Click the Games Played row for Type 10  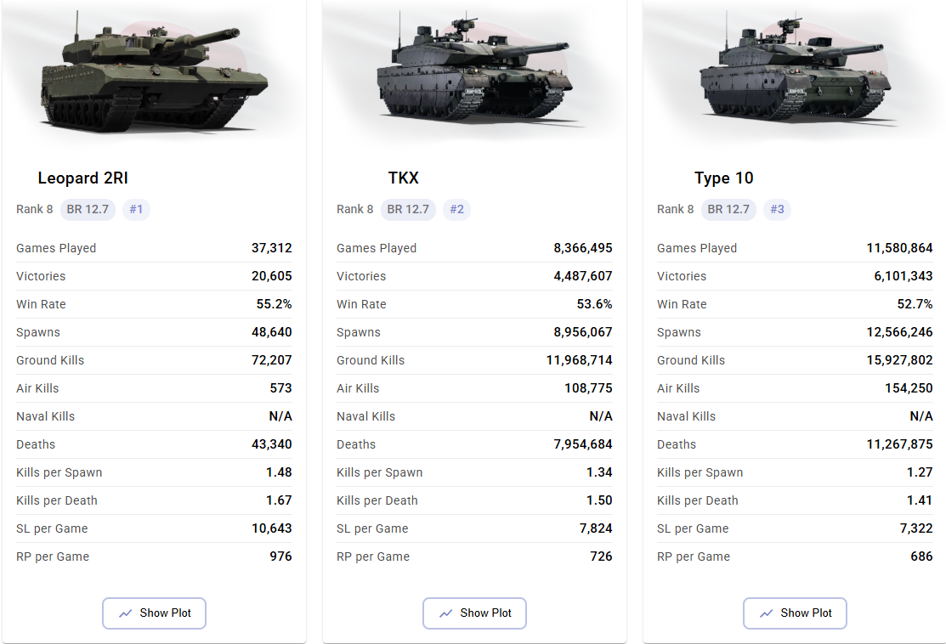click(x=795, y=248)
